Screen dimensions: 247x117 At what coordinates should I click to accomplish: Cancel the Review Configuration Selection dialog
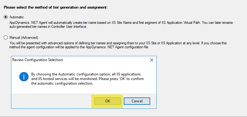(x=137, y=101)
